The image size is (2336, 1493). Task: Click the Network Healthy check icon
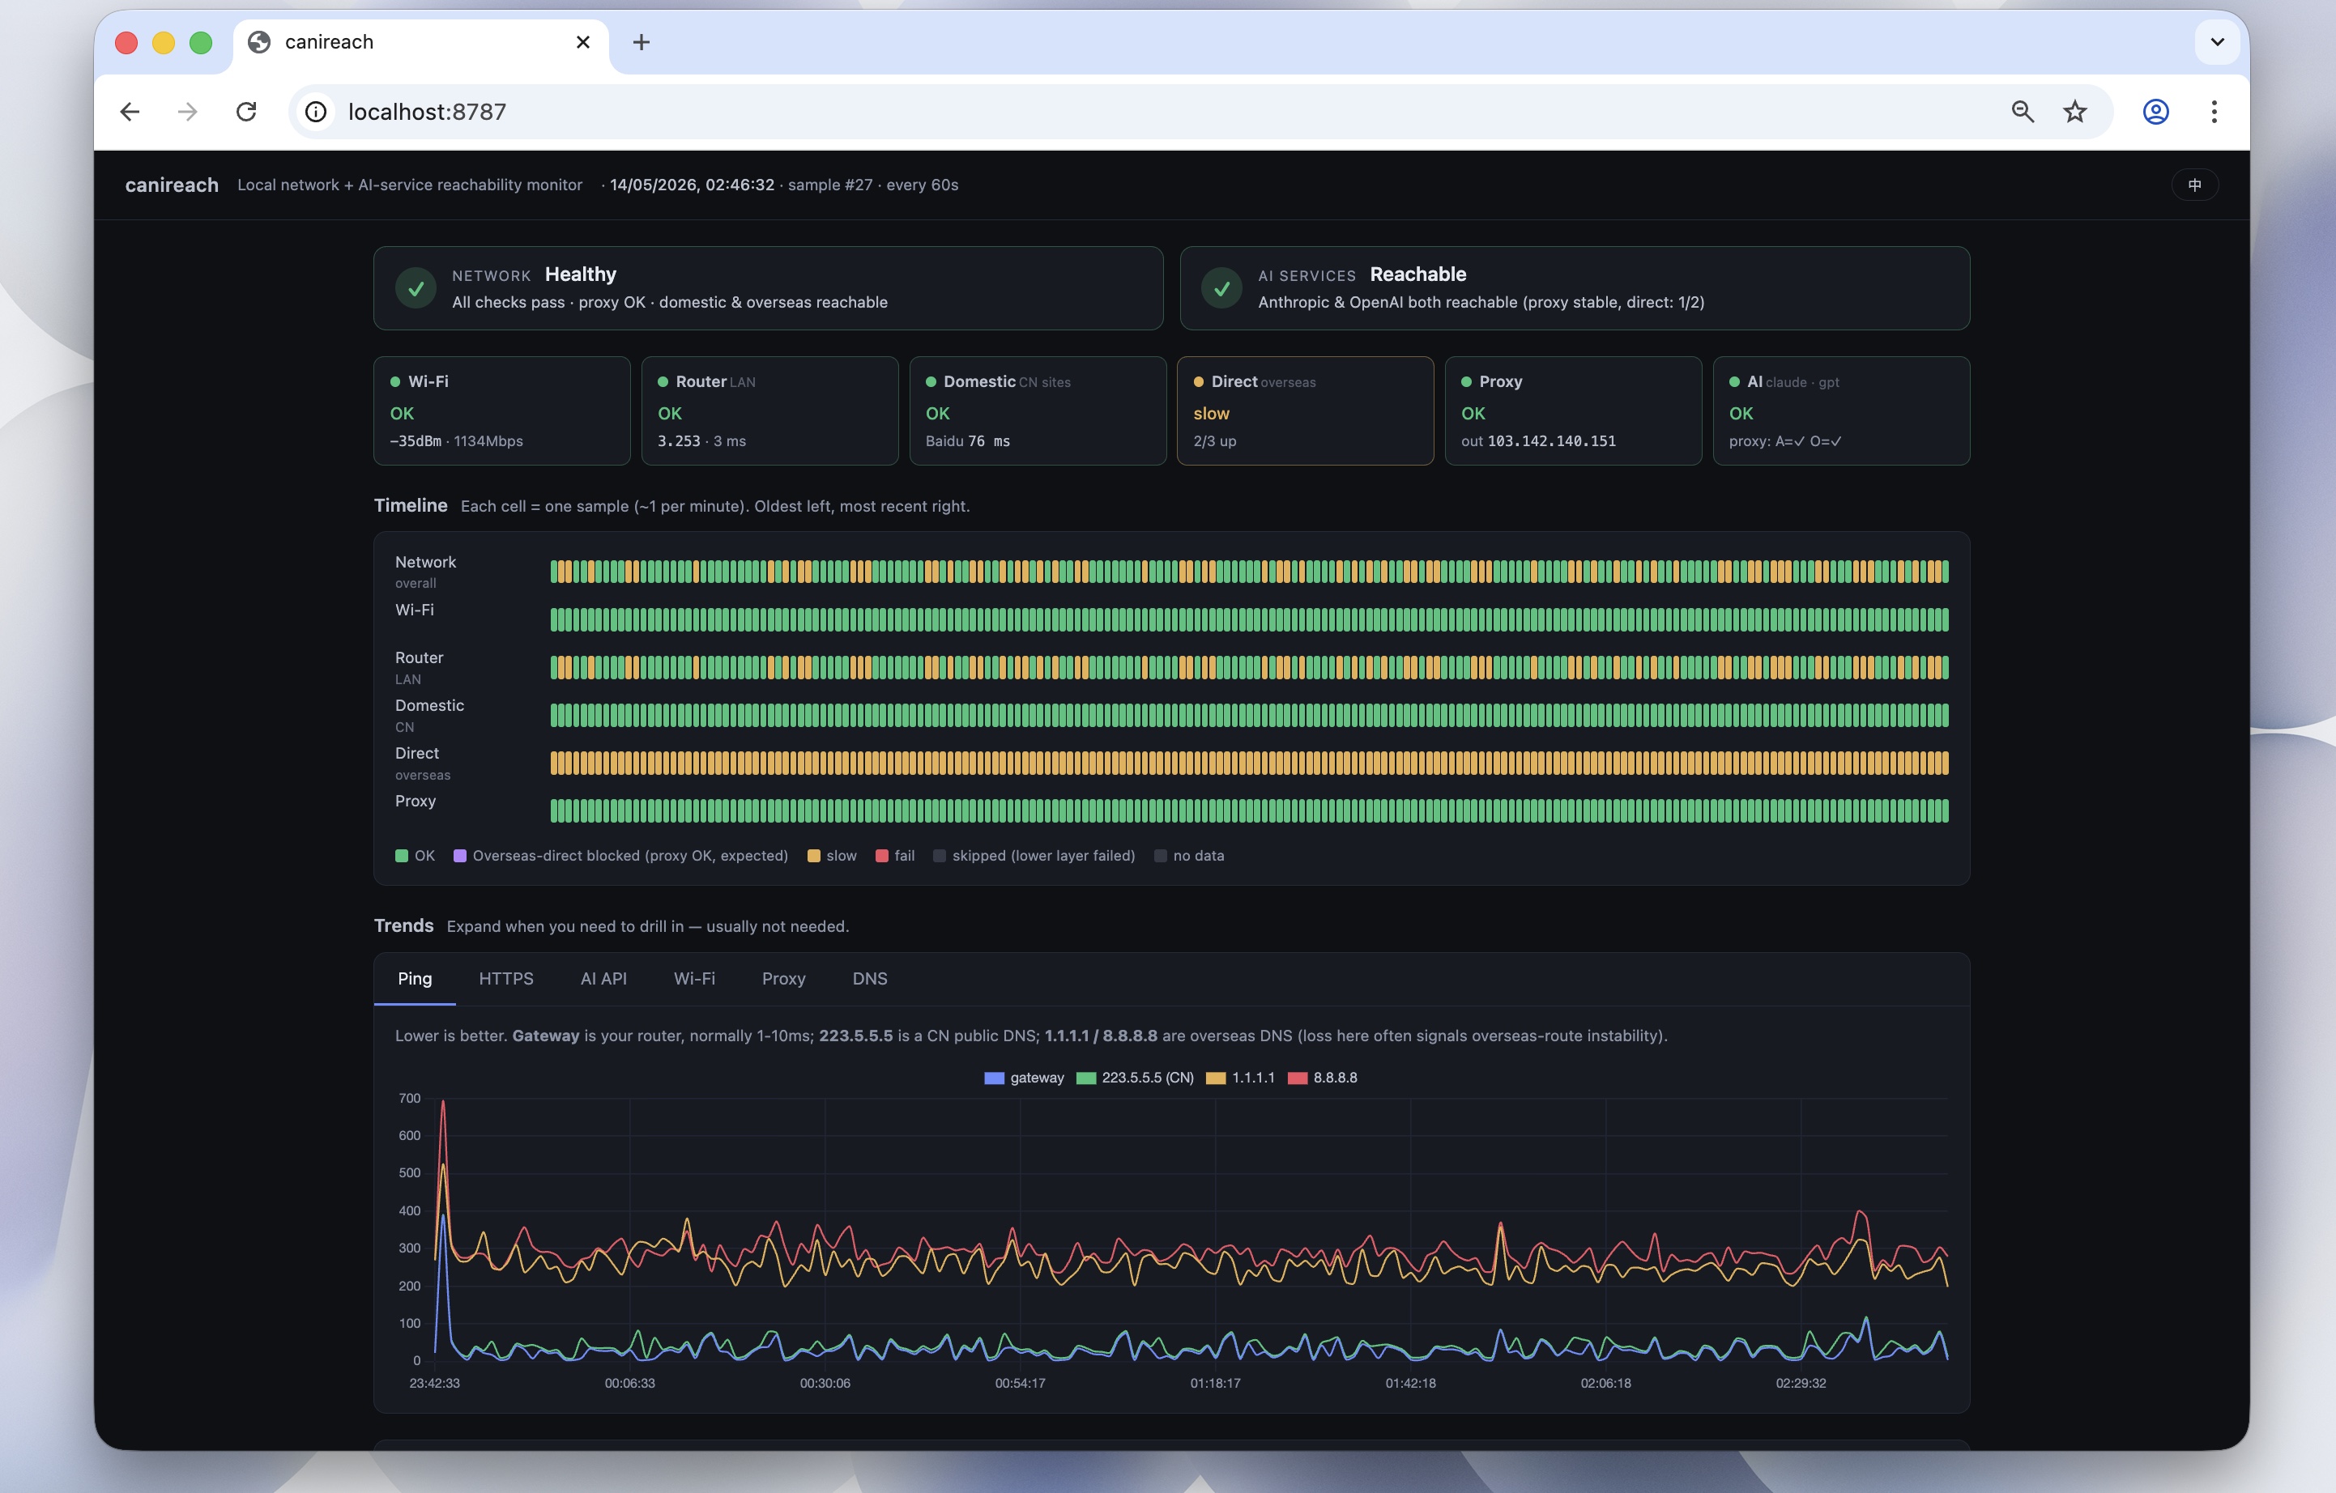click(416, 288)
